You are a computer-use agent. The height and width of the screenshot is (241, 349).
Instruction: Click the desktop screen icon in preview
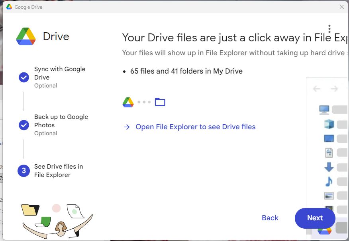pos(329,138)
